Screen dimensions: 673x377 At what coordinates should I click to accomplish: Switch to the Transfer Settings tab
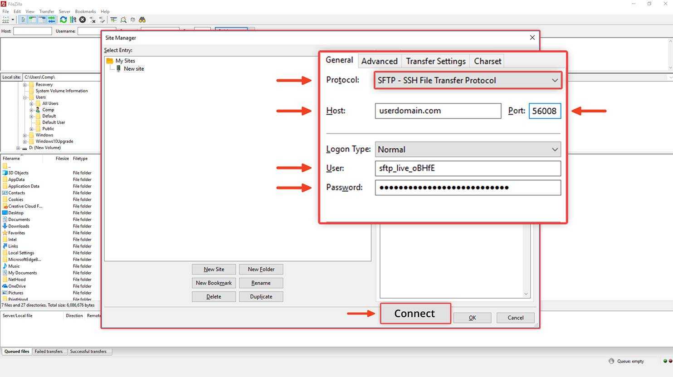(435, 61)
